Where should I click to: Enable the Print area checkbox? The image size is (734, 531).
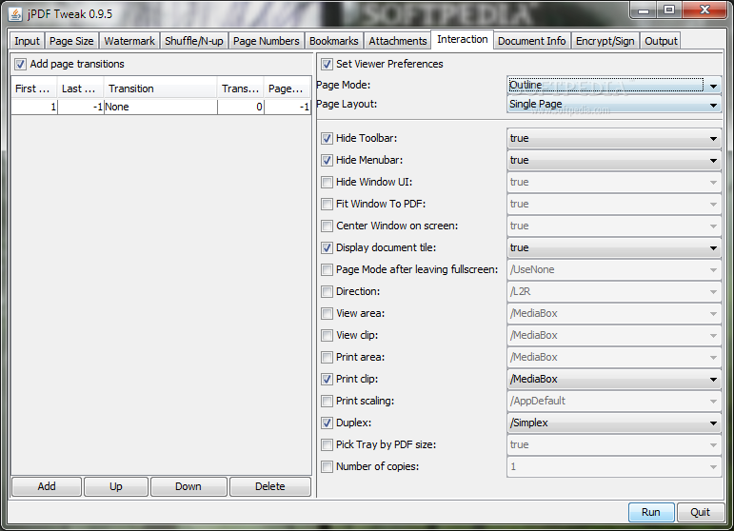pos(327,358)
